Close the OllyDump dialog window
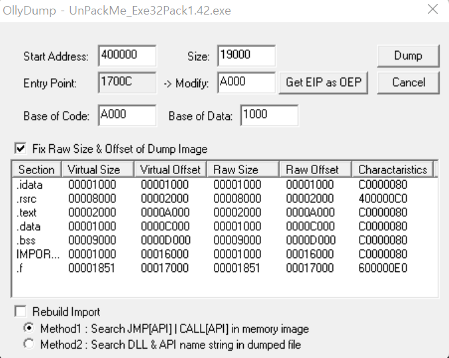The image size is (449, 358). (x=432, y=9)
